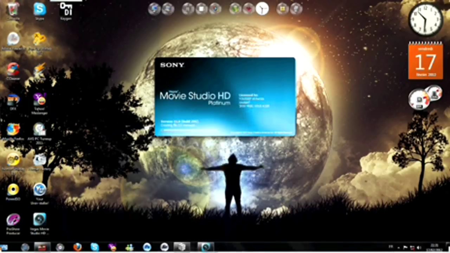Click the FR language indicator in tray
450x253 pixels.
click(391, 247)
